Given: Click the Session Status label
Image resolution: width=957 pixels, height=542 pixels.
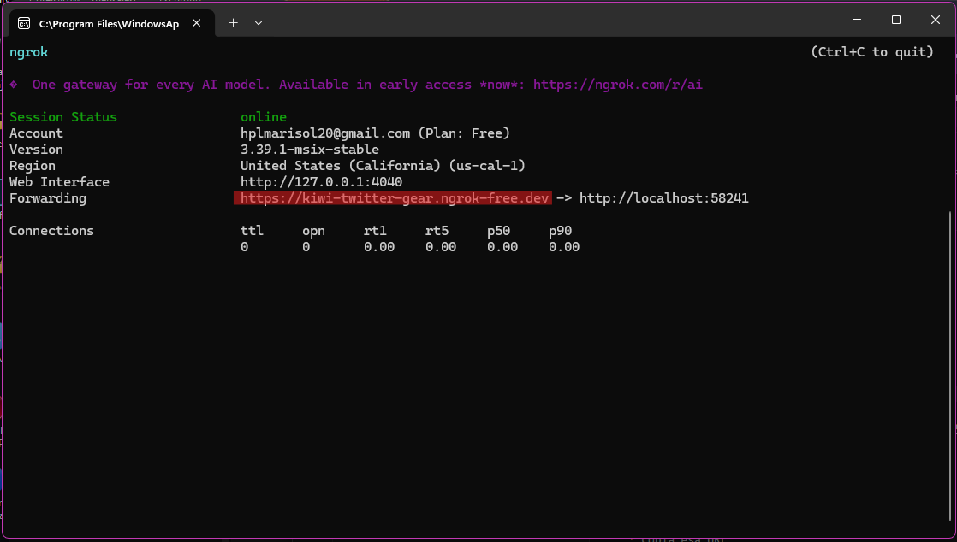Looking at the screenshot, I should click(62, 117).
